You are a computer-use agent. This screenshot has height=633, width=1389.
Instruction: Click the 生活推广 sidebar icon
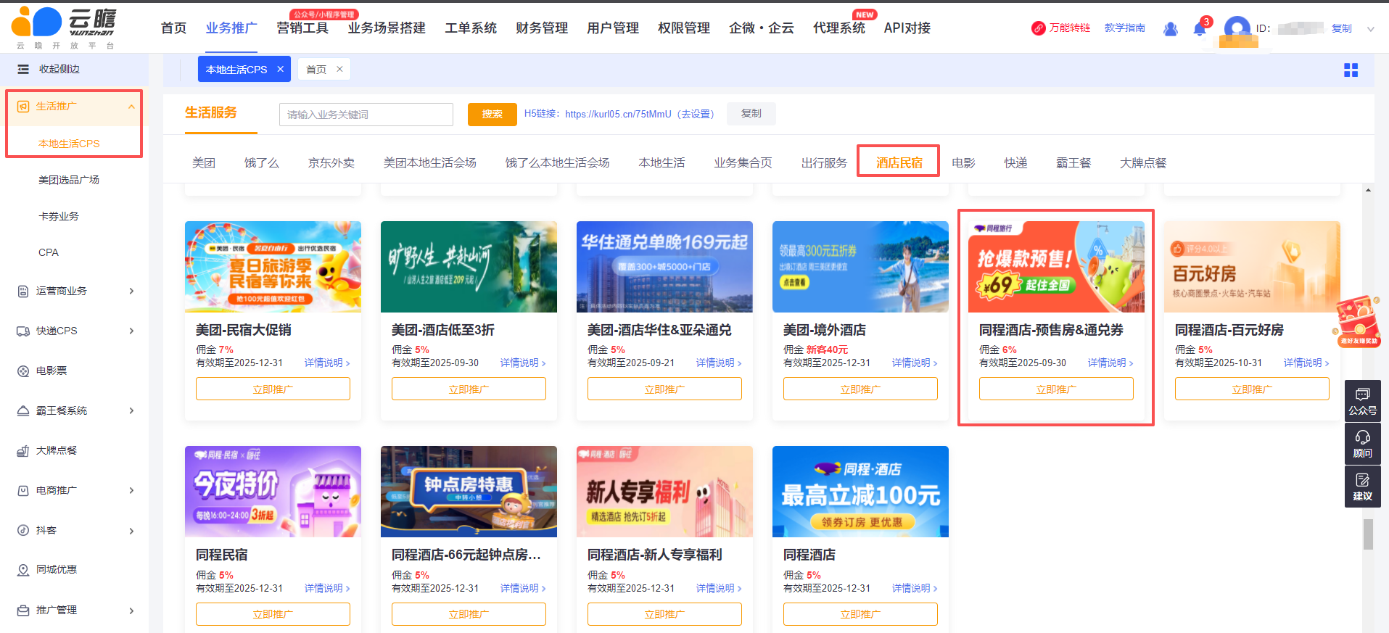tap(23, 107)
